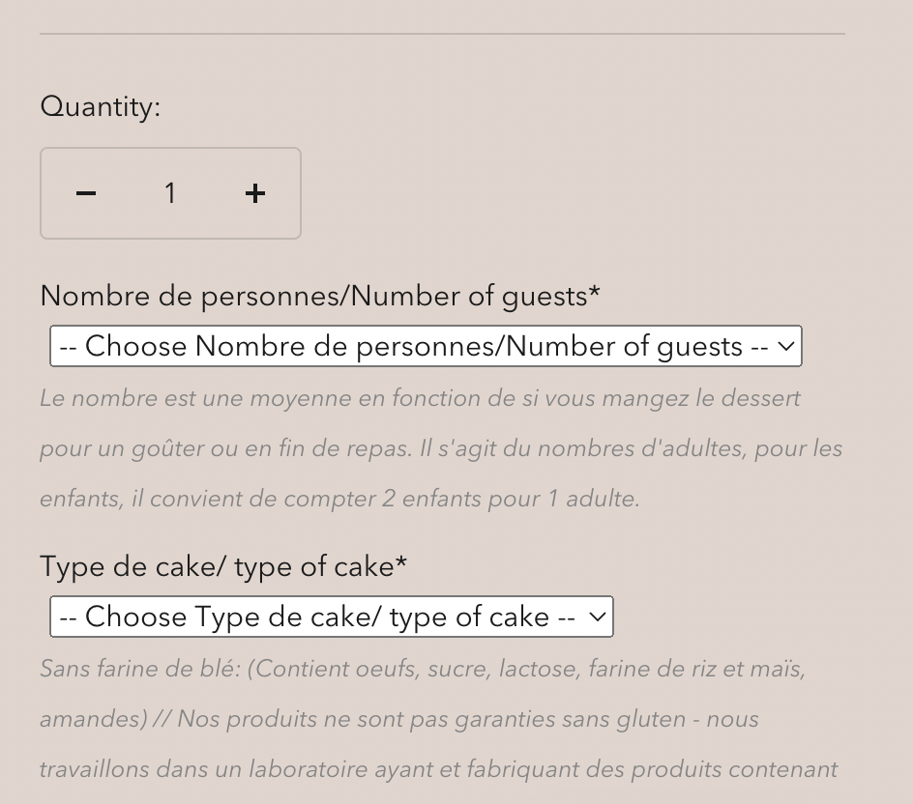Click the required asterisk after Number of guests
Image resolution: width=913 pixels, height=804 pixels.
pos(594,291)
